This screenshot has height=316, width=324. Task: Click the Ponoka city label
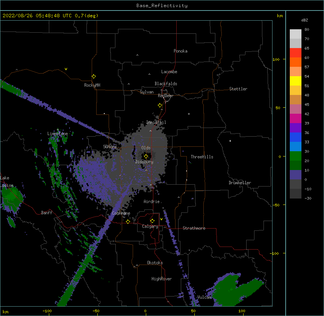[180, 51]
